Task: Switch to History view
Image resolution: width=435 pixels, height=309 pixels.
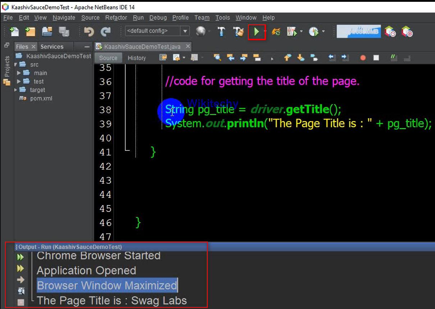Action: point(137,58)
